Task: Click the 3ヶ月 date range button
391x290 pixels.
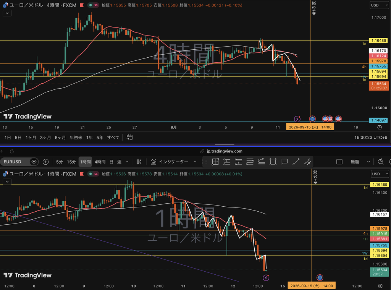Action: [x=45, y=138]
